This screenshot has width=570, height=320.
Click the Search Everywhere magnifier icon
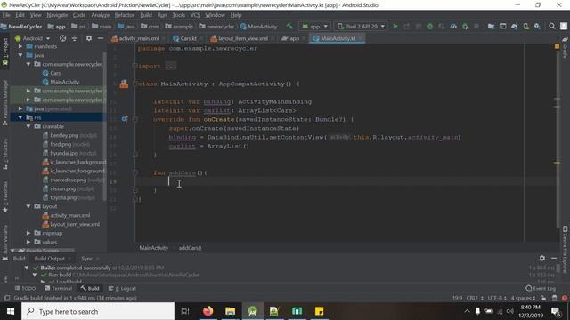coord(552,26)
